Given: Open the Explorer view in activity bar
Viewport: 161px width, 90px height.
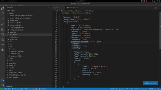Looking at the screenshot, I should [3, 8].
